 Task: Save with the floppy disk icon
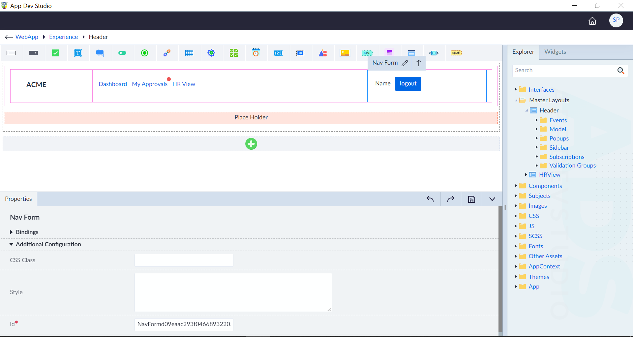(472, 199)
